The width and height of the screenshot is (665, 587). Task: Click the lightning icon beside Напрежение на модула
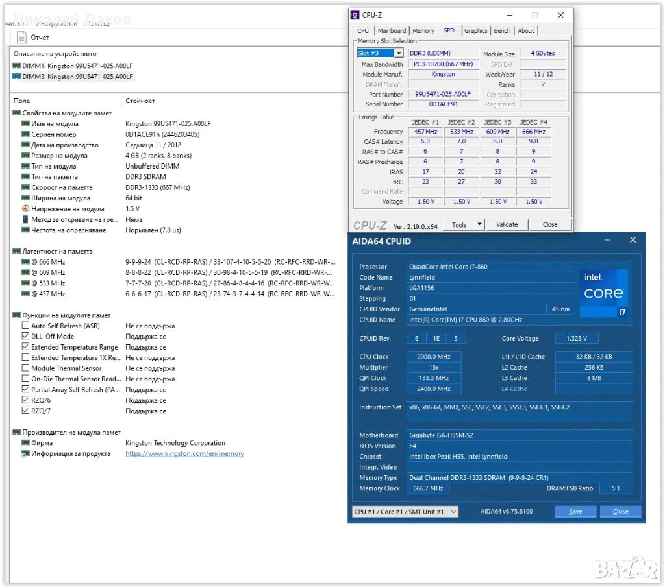(26, 209)
